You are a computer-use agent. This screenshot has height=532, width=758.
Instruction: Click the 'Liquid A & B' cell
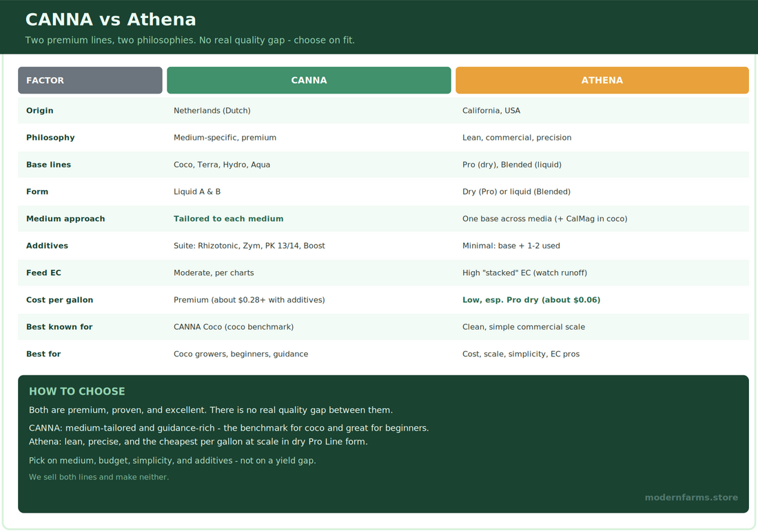point(197,191)
